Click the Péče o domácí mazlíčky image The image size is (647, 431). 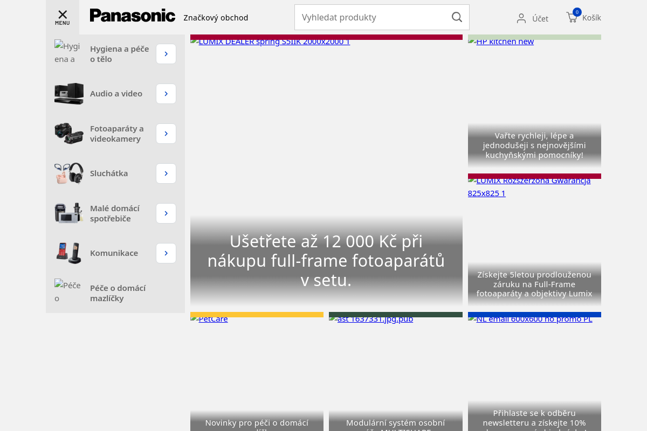(x=69, y=293)
